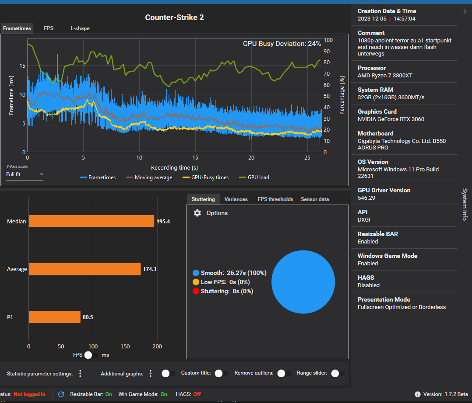Image resolution: width=472 pixels, height=403 pixels.
Task: Click the P1 orange bar
Action: 54,317
